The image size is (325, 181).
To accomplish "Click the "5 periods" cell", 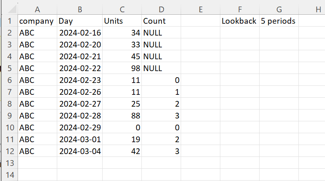I will pyautogui.click(x=278, y=21).
